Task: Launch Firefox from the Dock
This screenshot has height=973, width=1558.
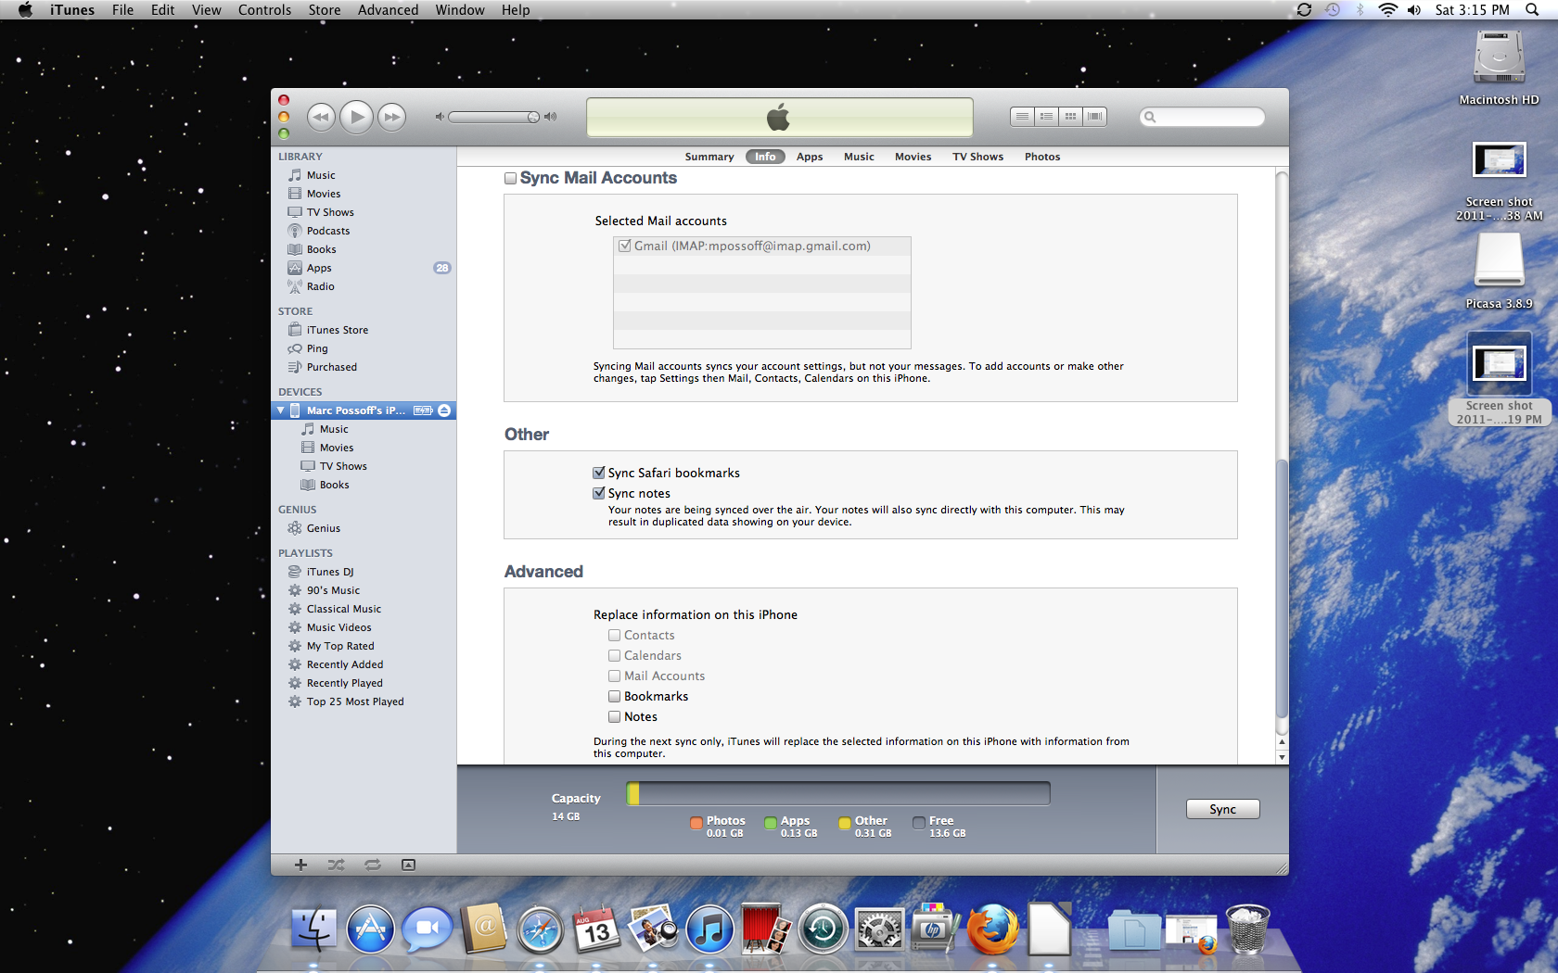Action: (x=992, y=929)
